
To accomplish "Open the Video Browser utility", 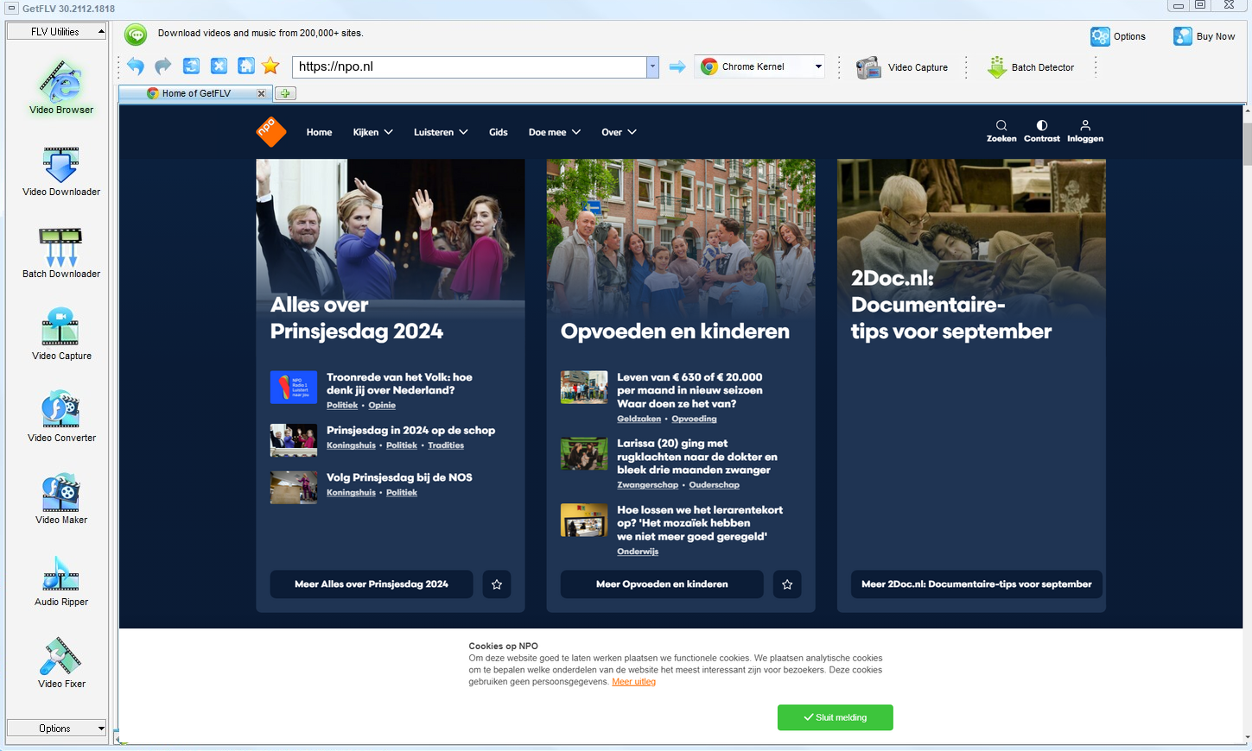I will click(61, 86).
